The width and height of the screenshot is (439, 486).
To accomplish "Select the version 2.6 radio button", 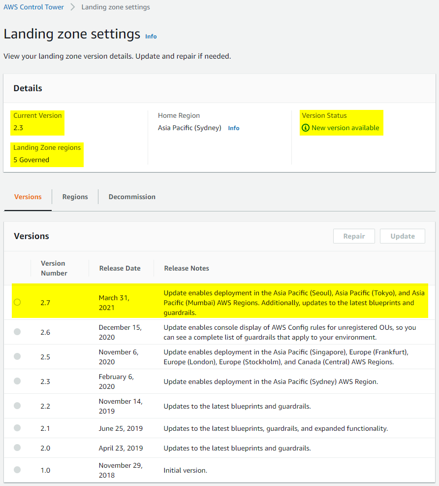I will click(17, 332).
